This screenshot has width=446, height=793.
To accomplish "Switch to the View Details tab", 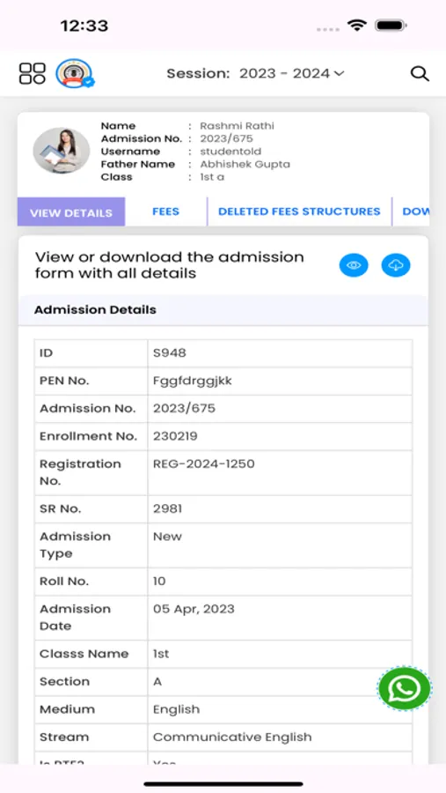I will click(x=71, y=211).
